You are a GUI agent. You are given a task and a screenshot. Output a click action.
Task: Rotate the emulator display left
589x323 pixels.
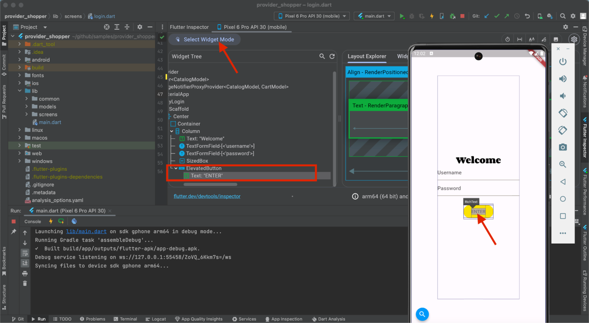click(563, 130)
